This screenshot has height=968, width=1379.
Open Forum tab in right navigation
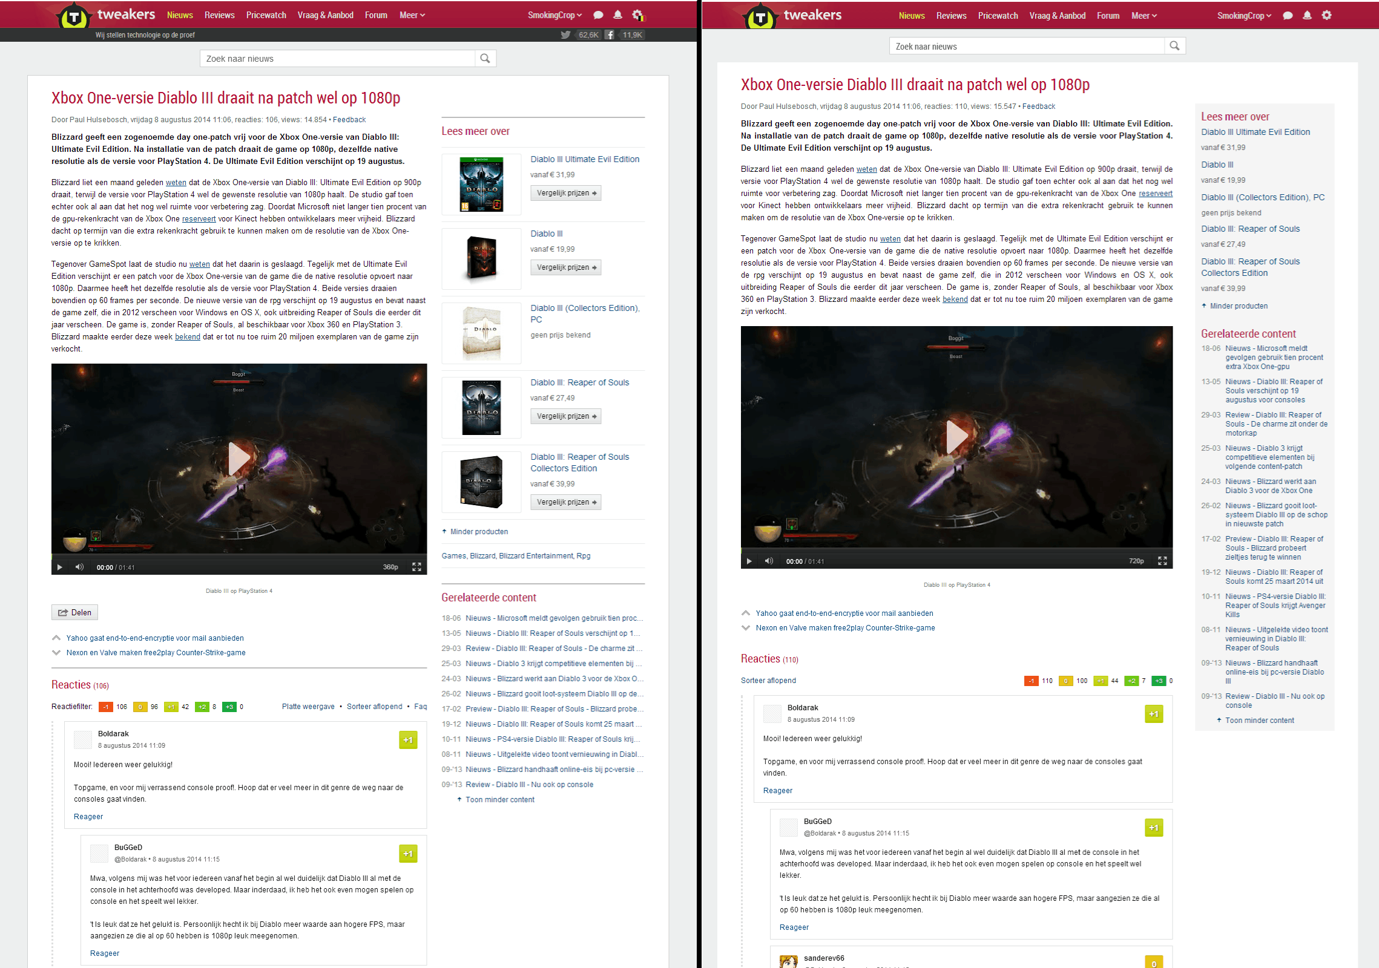coord(1108,16)
